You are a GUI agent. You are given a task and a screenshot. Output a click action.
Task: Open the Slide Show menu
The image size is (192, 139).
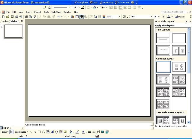click(56, 12)
